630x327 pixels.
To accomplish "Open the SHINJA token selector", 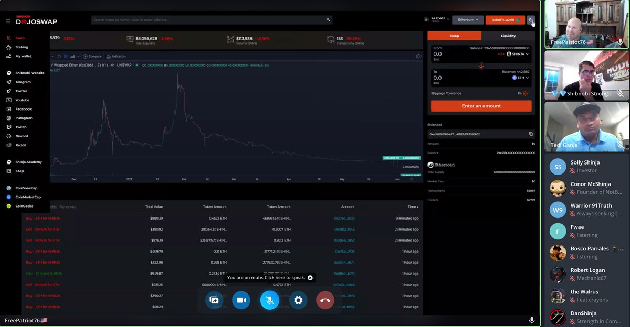I will point(518,54).
